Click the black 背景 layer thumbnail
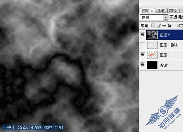This screenshot has width=183, height=132. pyautogui.click(x=152, y=65)
